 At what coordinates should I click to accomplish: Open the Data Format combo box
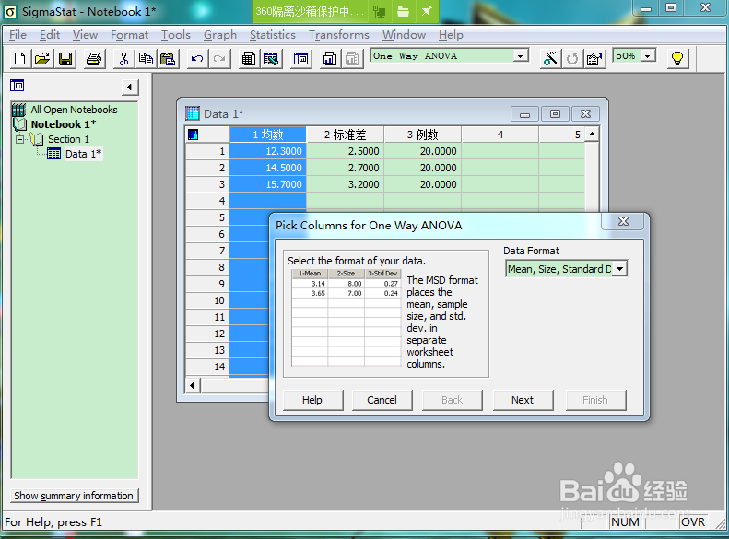click(566, 269)
